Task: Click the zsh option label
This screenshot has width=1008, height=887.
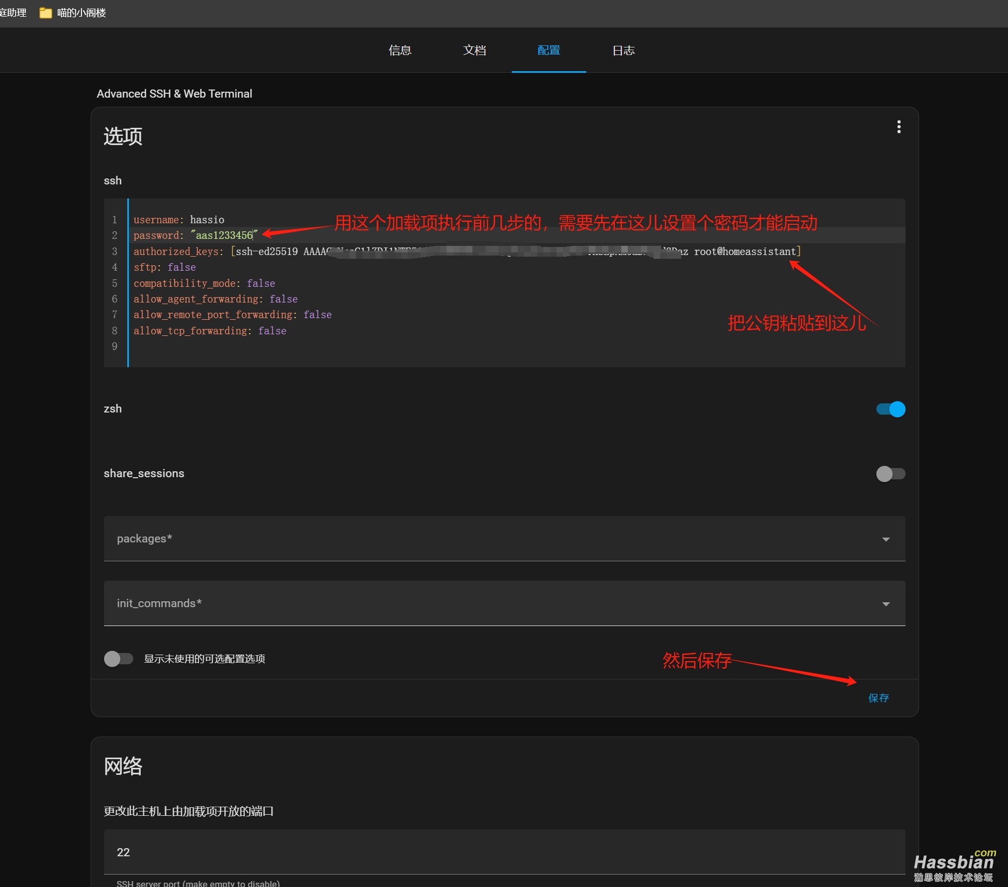Action: point(113,409)
